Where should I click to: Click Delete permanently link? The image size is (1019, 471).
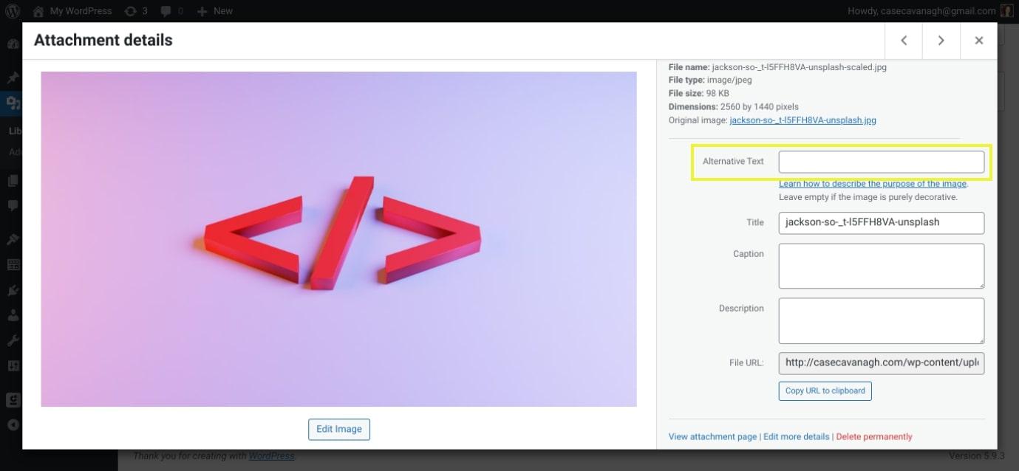(x=874, y=437)
